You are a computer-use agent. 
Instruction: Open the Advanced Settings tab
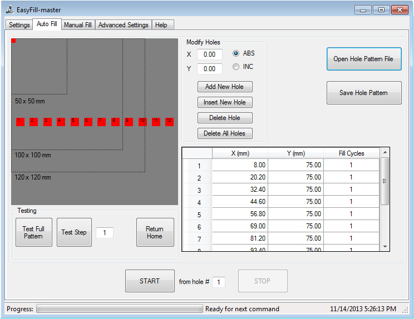[x=124, y=25]
